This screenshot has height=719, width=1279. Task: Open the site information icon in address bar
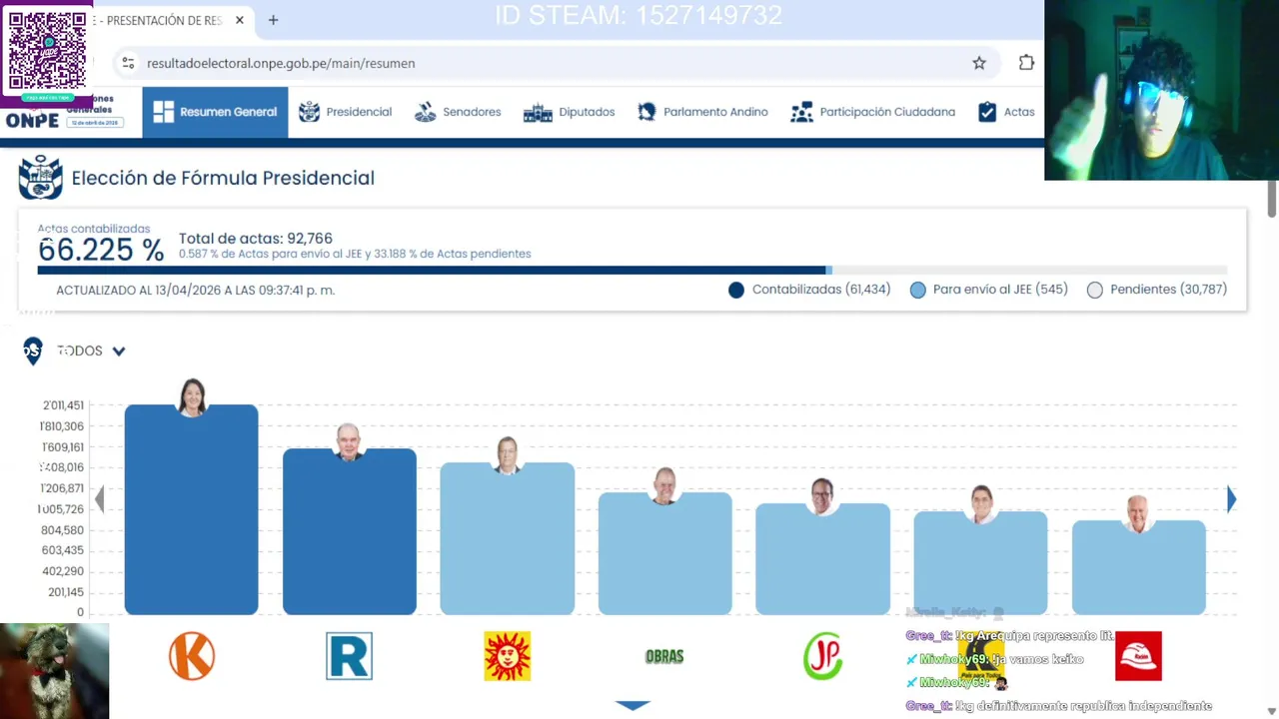click(128, 63)
